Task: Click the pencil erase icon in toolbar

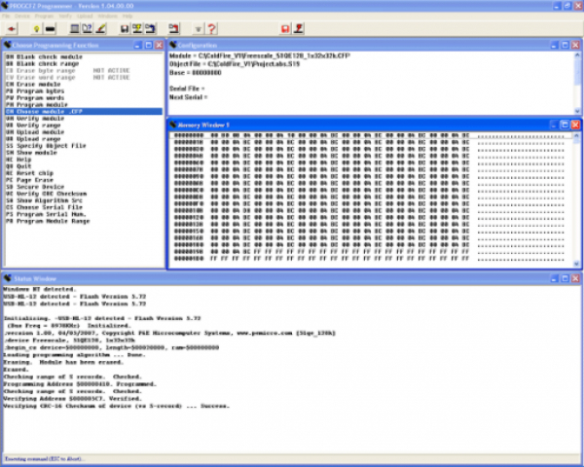Action: pyautogui.click(x=101, y=28)
